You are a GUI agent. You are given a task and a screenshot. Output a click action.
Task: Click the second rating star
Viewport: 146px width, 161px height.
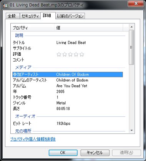point(65,54)
